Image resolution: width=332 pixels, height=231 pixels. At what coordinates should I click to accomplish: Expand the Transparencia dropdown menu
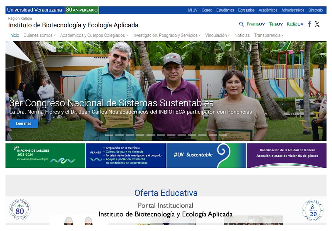click(x=269, y=35)
